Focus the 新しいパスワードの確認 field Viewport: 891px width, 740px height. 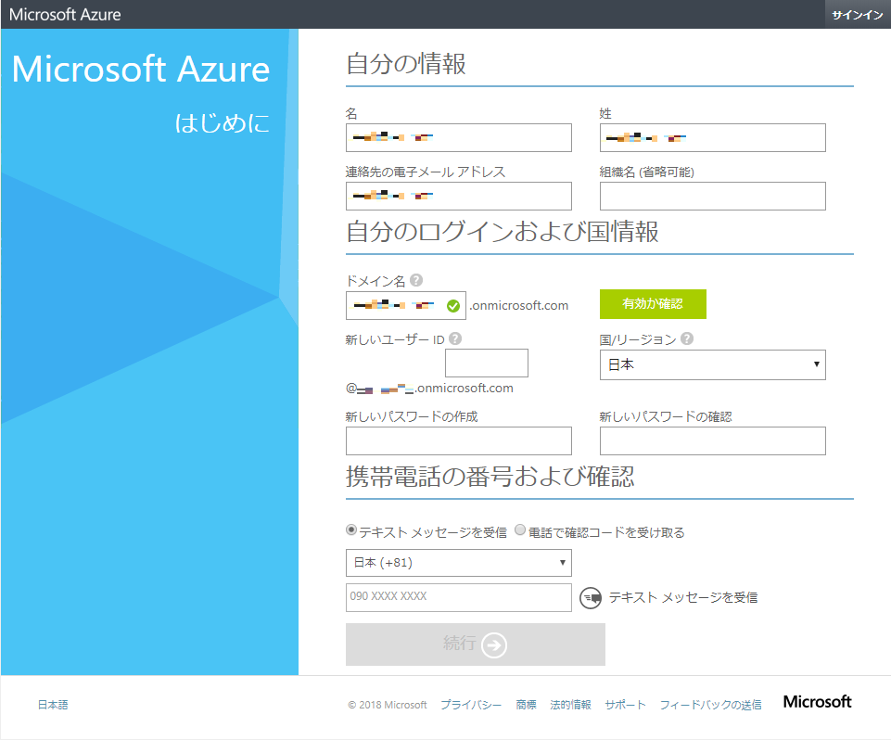(x=713, y=441)
